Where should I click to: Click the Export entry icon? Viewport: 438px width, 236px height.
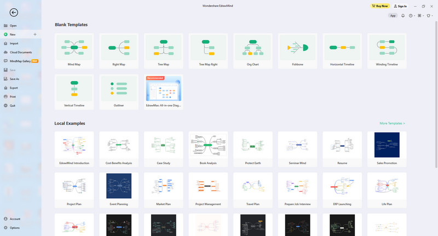click(x=5, y=88)
